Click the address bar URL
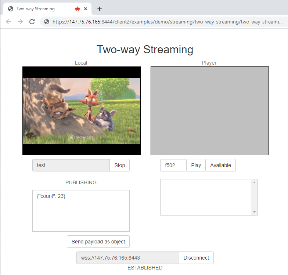288x275 pixels. pyautogui.click(x=168, y=22)
